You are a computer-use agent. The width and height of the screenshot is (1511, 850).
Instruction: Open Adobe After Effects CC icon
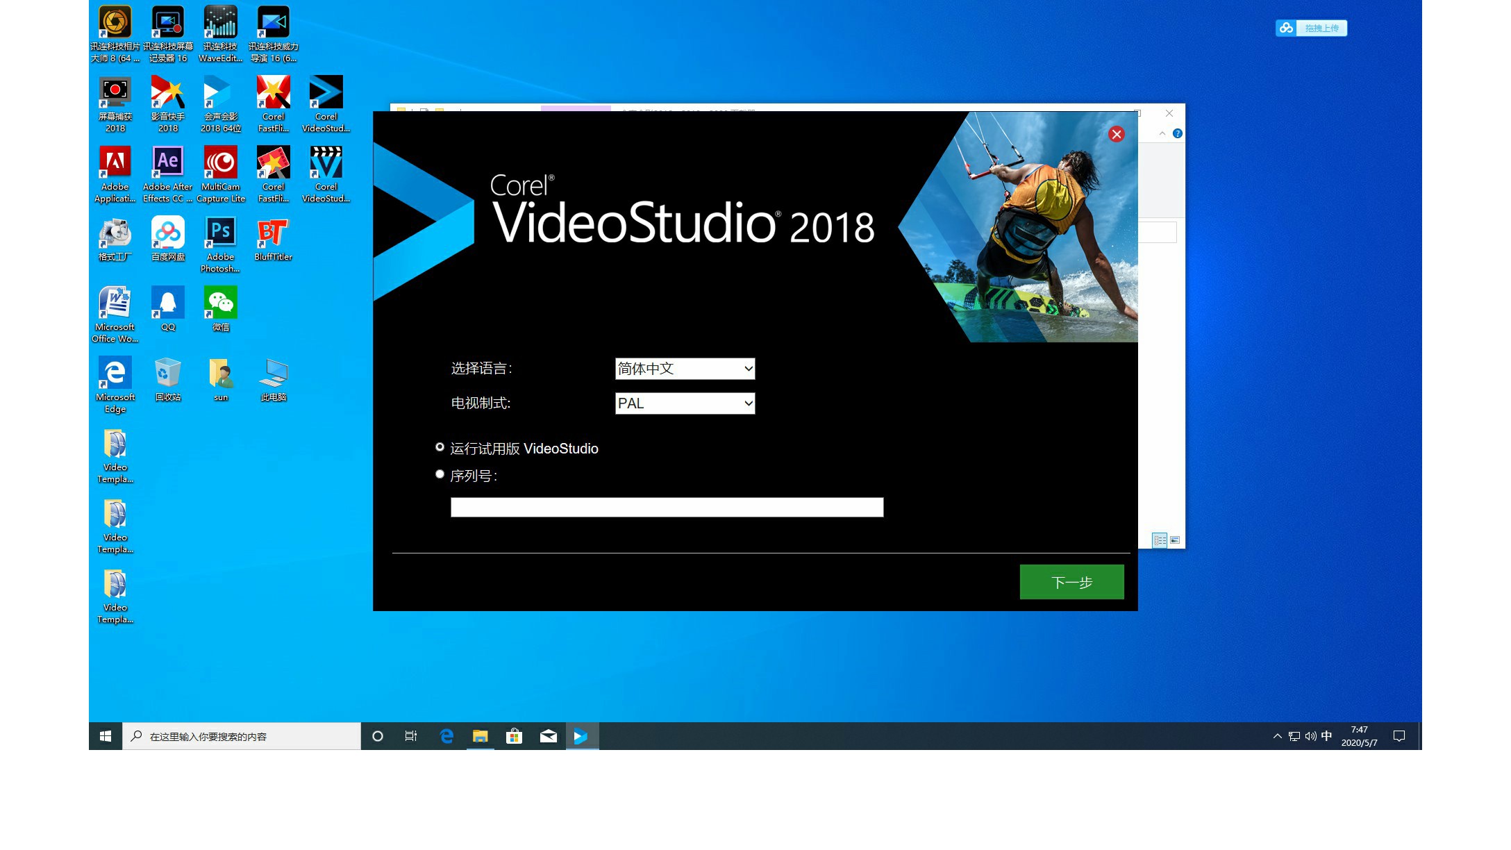coord(168,174)
